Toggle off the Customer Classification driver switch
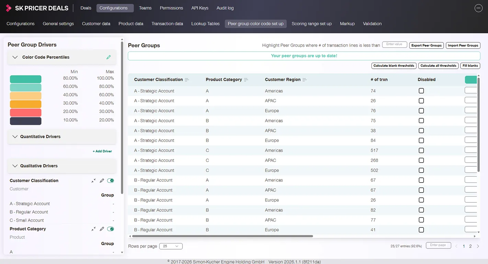Screen dimensions: 488x264 click(x=110, y=181)
